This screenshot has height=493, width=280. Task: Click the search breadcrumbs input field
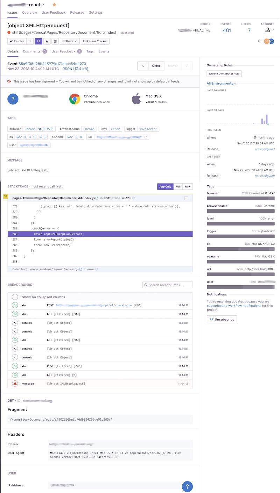coord(168,285)
